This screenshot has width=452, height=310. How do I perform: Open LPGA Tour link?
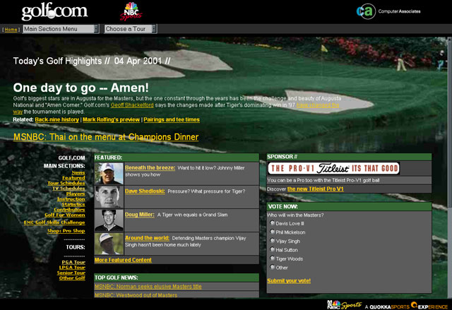(72, 267)
